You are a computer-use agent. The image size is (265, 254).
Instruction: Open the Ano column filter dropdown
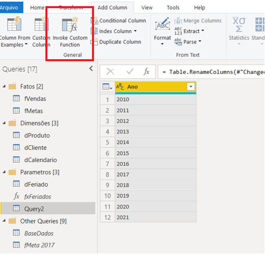point(191,87)
